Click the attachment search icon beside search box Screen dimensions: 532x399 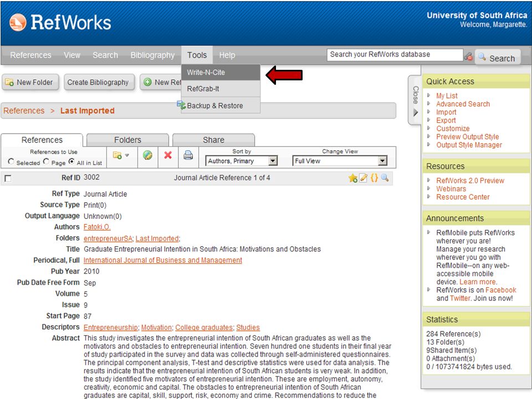469,57
